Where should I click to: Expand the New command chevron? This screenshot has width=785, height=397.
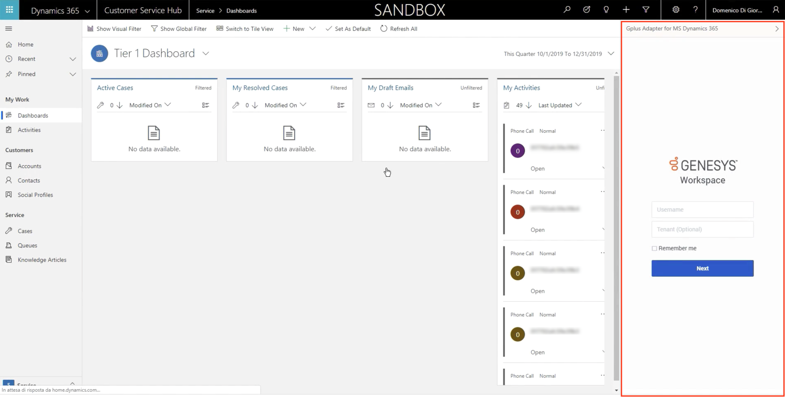tap(312, 29)
